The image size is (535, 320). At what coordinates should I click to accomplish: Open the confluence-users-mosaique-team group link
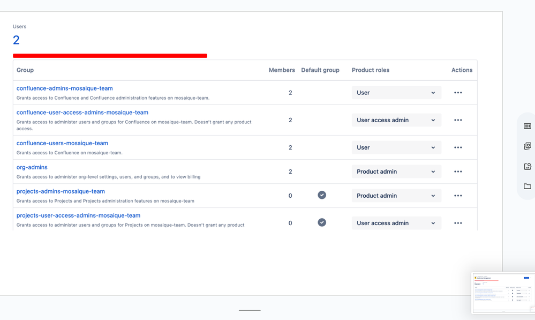tap(62, 143)
